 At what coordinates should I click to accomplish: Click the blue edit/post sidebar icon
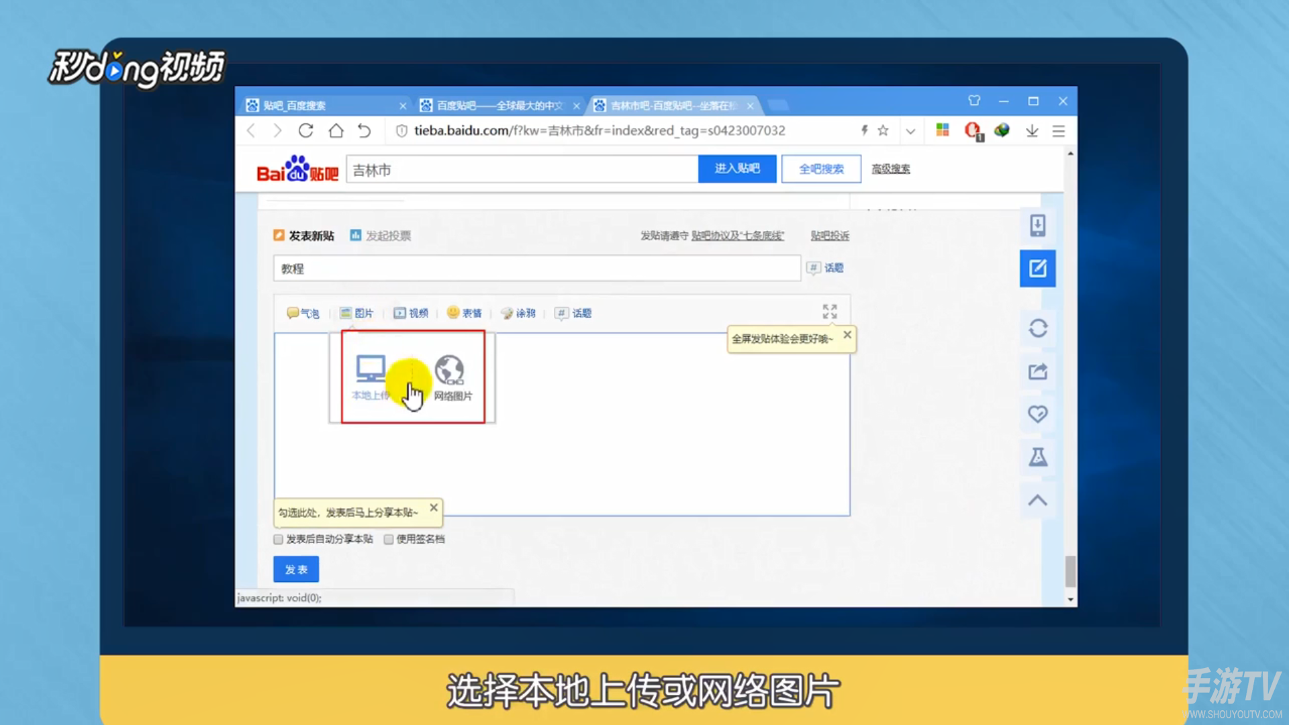point(1038,269)
